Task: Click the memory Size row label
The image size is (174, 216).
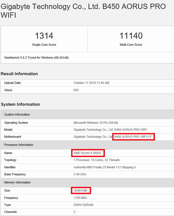Action: coord(7,190)
